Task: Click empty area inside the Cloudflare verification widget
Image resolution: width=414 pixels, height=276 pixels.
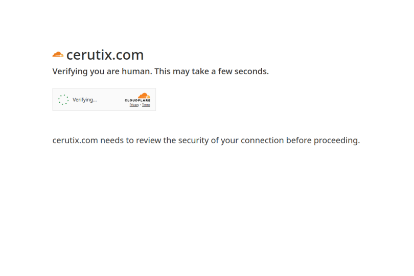Action: click(x=110, y=100)
